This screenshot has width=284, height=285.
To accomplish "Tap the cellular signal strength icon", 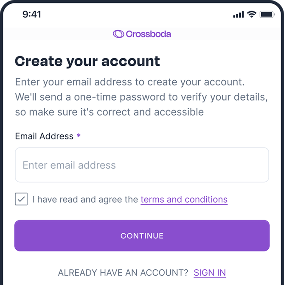I will click(239, 15).
